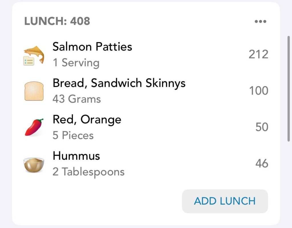
Task: Click the 100 calorie count for the bread
Action: [x=258, y=91]
